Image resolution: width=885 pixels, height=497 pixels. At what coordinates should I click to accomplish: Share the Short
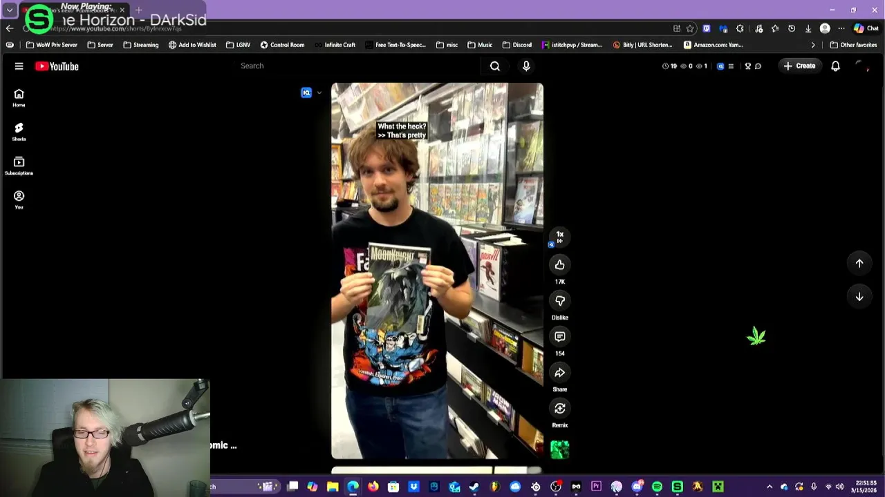(560, 372)
